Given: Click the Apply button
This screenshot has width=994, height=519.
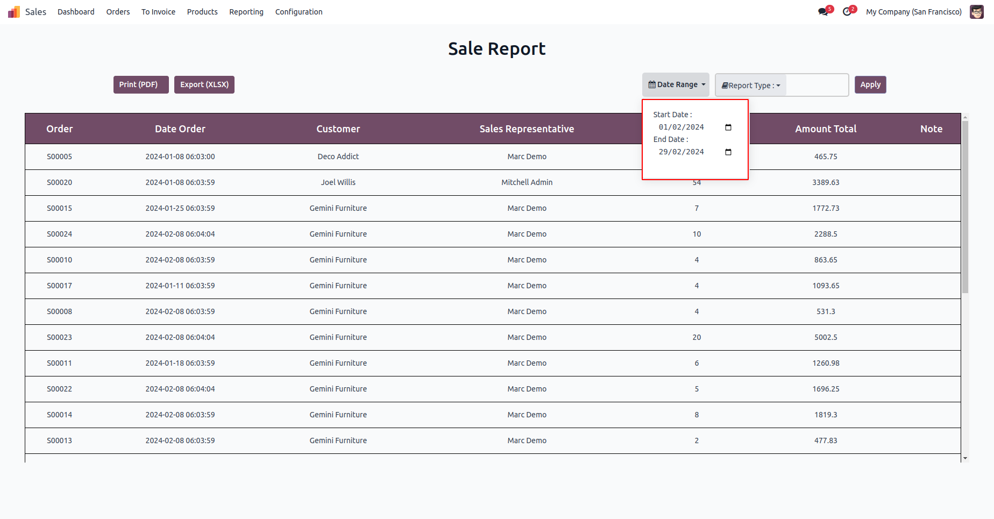Looking at the screenshot, I should (x=870, y=84).
